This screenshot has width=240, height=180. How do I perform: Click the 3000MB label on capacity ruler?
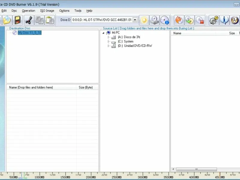tap(142, 177)
